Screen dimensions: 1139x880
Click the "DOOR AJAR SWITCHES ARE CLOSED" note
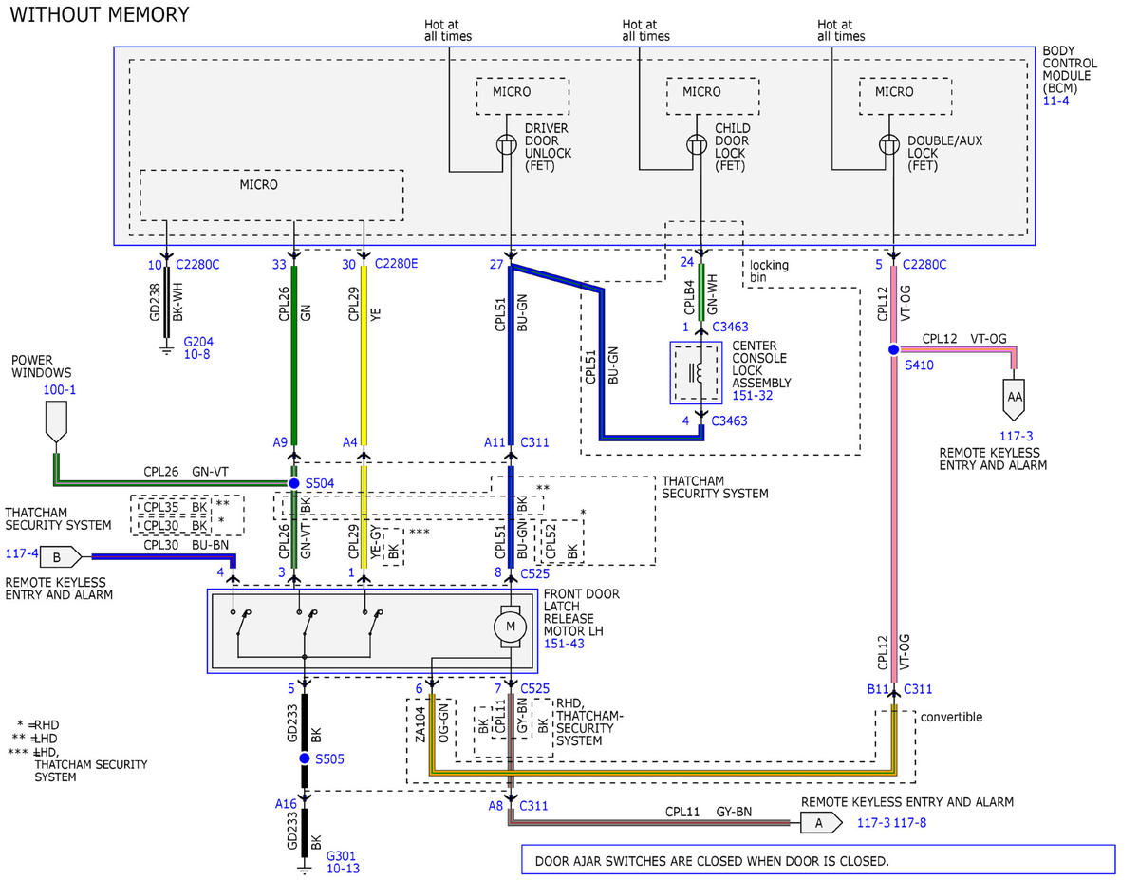712,862
